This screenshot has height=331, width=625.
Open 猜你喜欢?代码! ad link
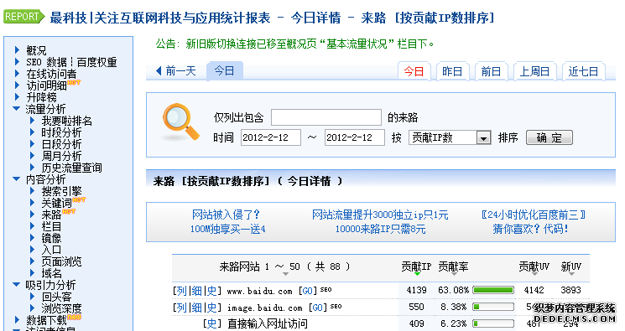[530, 229]
